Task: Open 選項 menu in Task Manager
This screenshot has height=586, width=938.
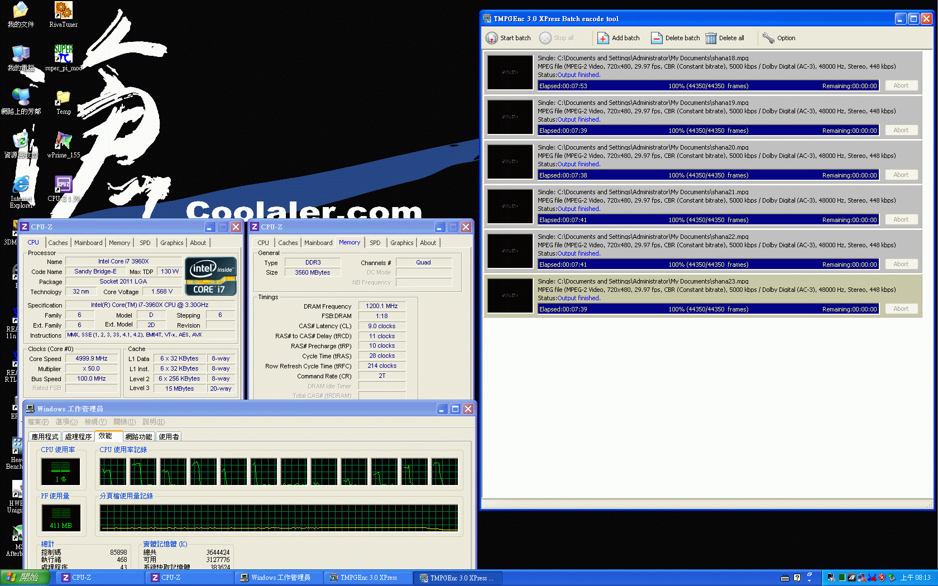Action: 66,422
